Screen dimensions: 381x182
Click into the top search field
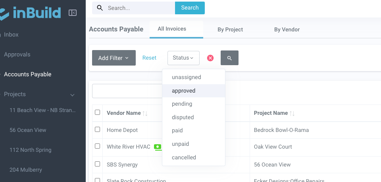(x=139, y=8)
